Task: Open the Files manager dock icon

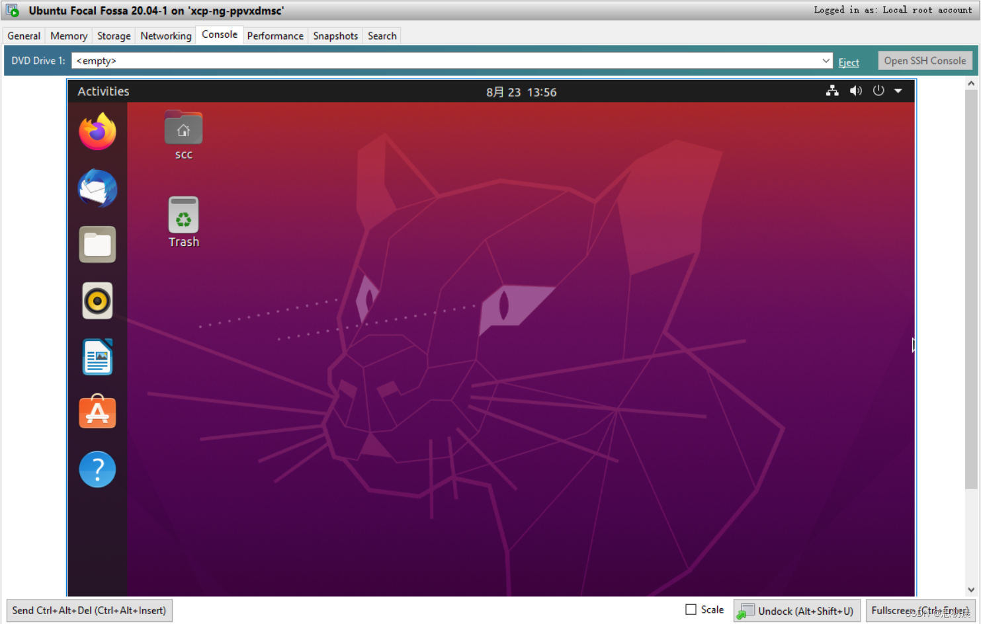Action: click(x=97, y=245)
